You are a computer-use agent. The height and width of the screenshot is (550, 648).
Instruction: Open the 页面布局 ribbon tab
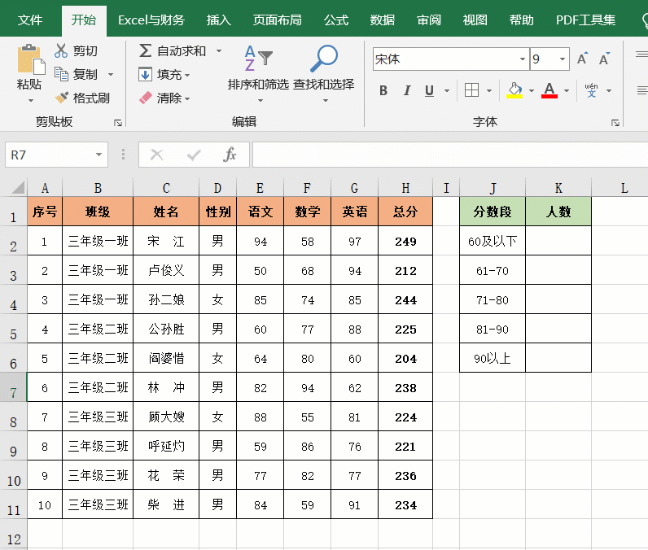point(277,20)
